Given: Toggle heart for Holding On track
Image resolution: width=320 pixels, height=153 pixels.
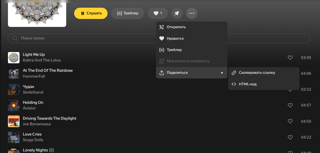Looking at the screenshot, I should [290, 105].
